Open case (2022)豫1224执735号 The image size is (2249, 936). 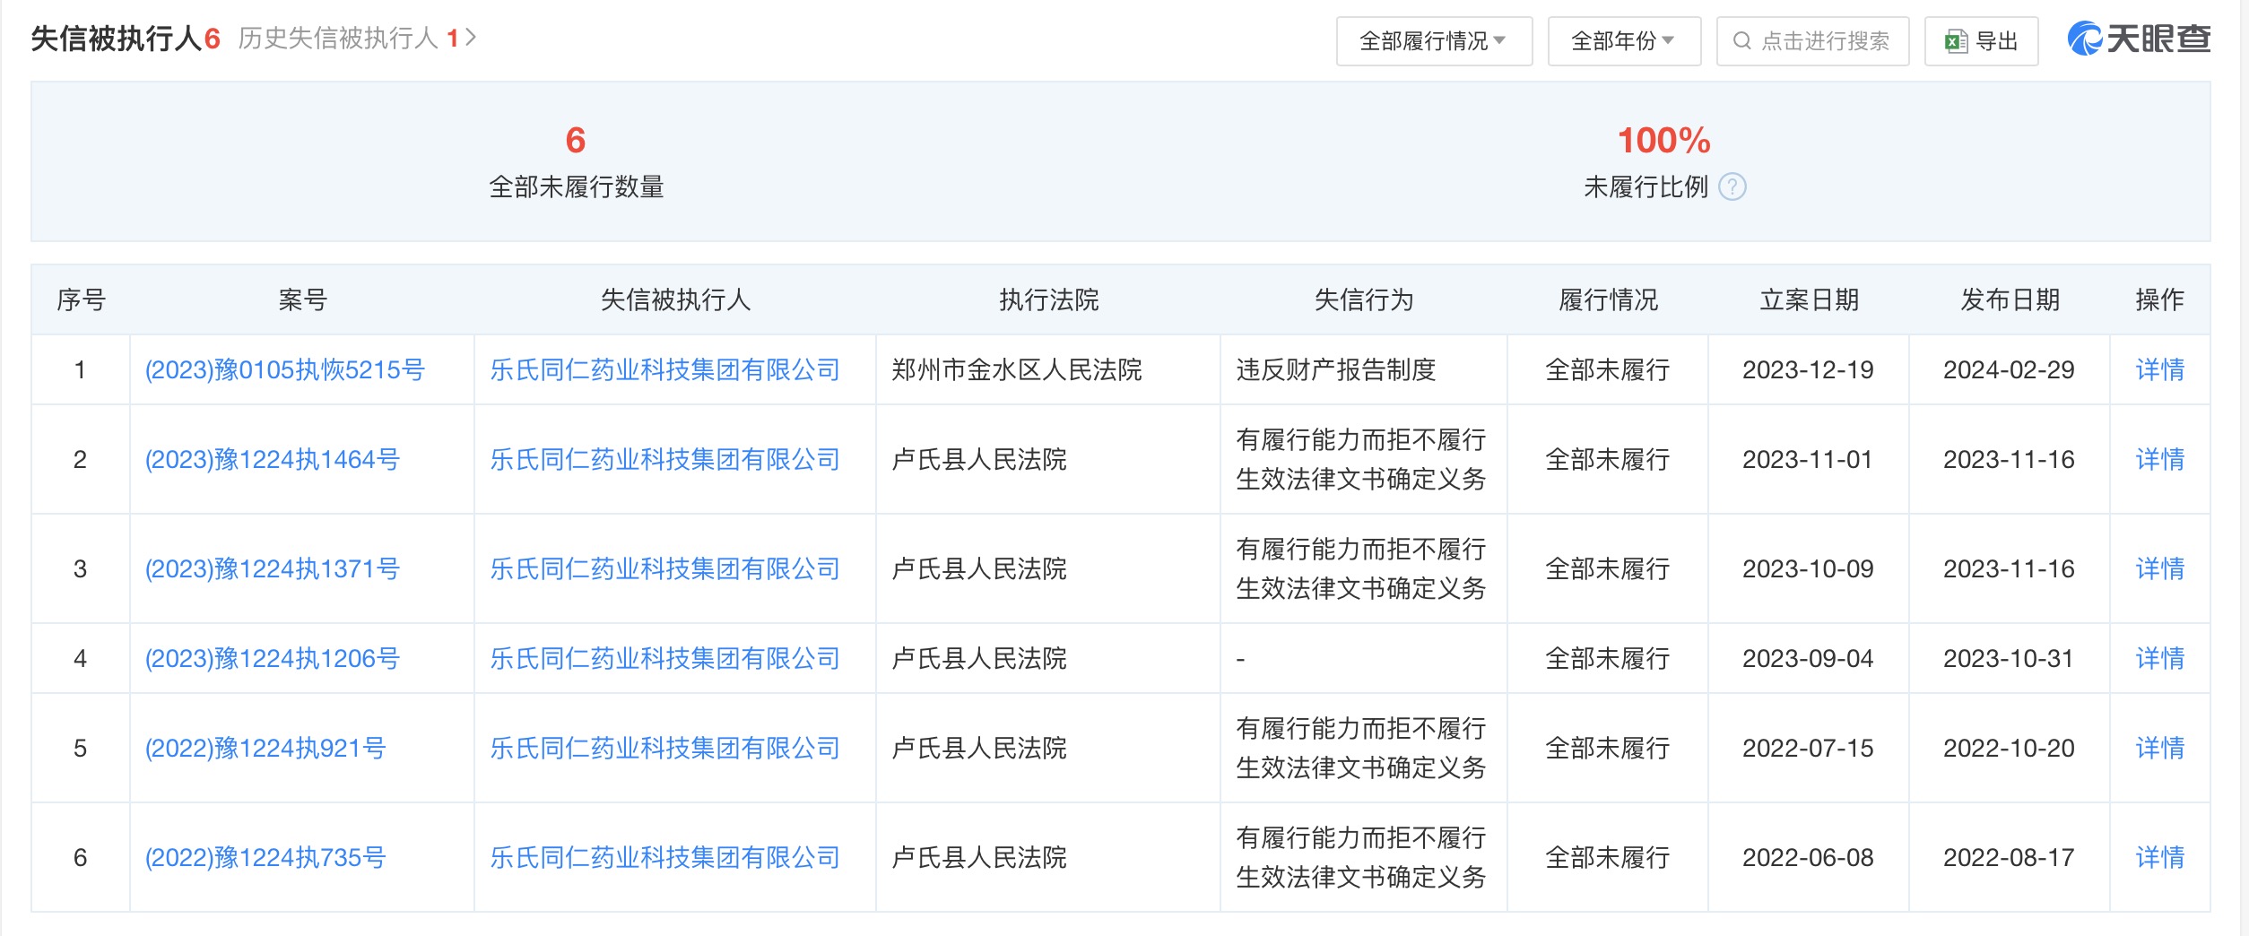265,857
